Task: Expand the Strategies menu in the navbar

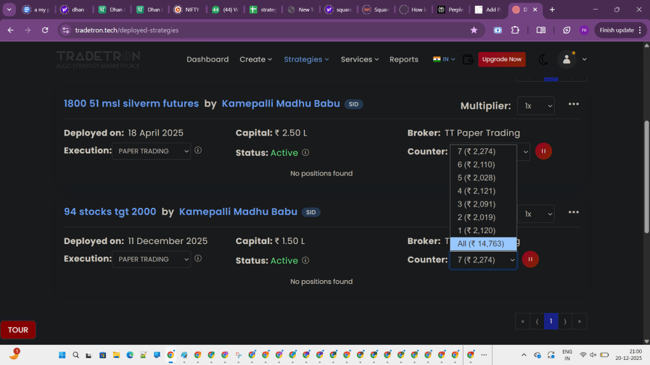Action: click(306, 60)
